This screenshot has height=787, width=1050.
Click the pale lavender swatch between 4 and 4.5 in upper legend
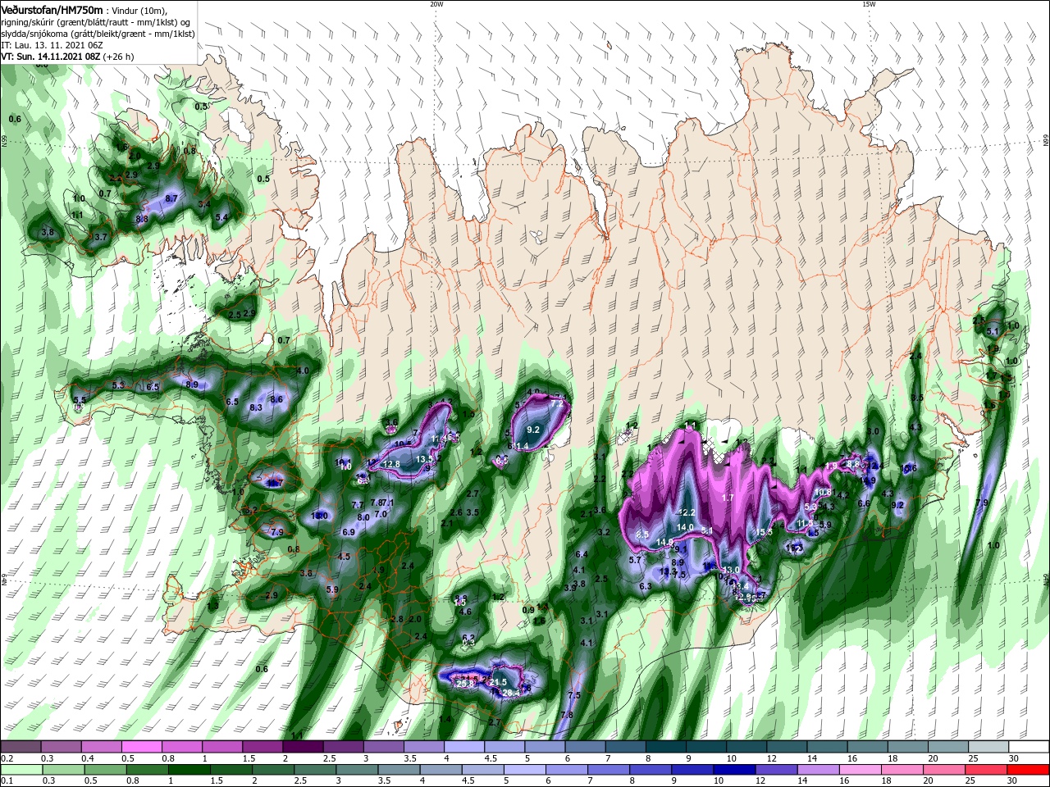[463, 747]
